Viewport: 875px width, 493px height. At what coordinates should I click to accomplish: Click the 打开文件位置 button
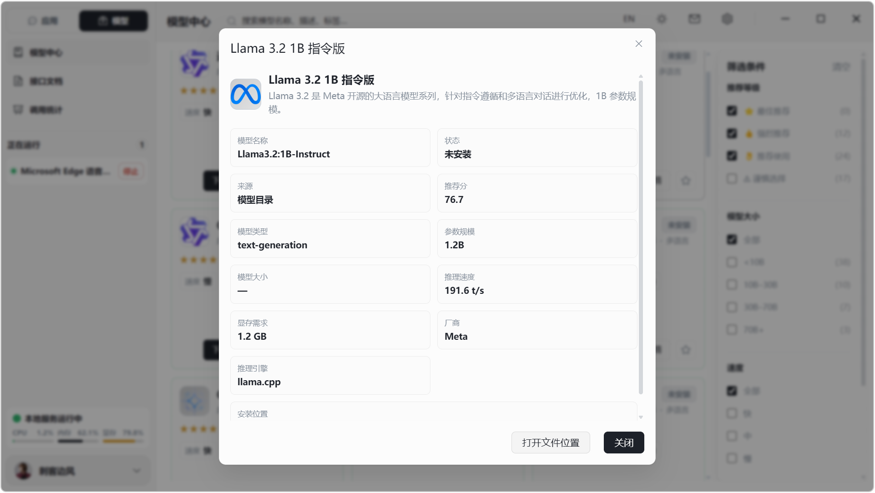[x=551, y=443]
